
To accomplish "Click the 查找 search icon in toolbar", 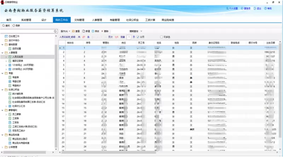I will (3, 26).
